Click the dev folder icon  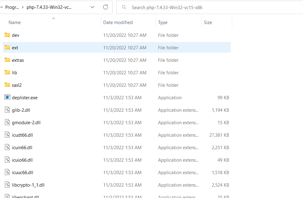pyautogui.click(x=7, y=35)
